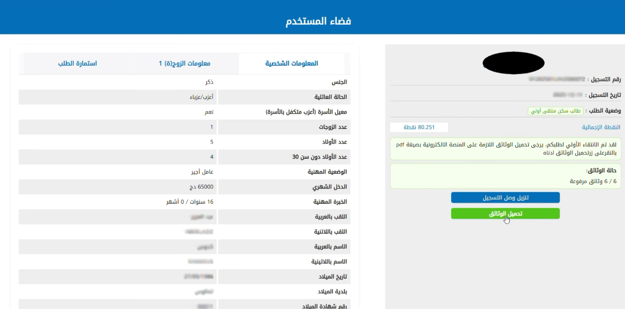The width and height of the screenshot is (625, 309).
Task: Click the 80.251 نقطة score box
Action: point(419,127)
